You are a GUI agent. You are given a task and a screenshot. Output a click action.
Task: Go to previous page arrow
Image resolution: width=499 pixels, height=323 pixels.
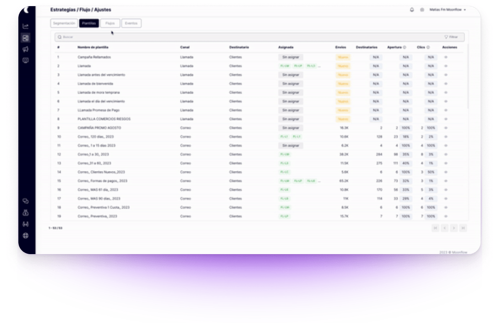[x=444, y=228]
